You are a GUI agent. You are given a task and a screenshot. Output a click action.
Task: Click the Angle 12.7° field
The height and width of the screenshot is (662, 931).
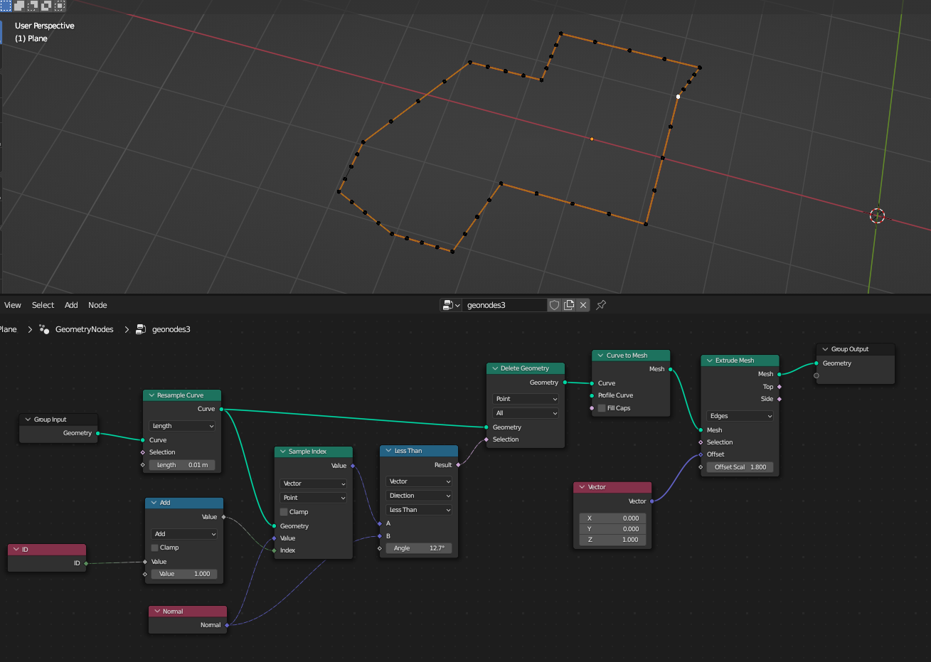[x=419, y=548]
